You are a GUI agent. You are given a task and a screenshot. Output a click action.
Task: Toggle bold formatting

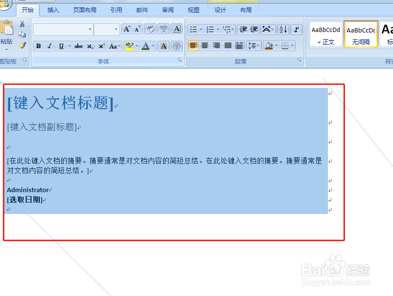tap(38, 46)
